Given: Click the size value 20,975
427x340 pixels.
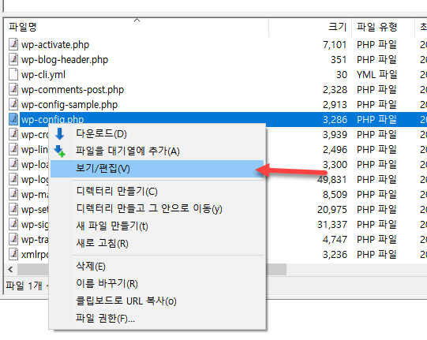Looking at the screenshot, I should coord(332,210).
